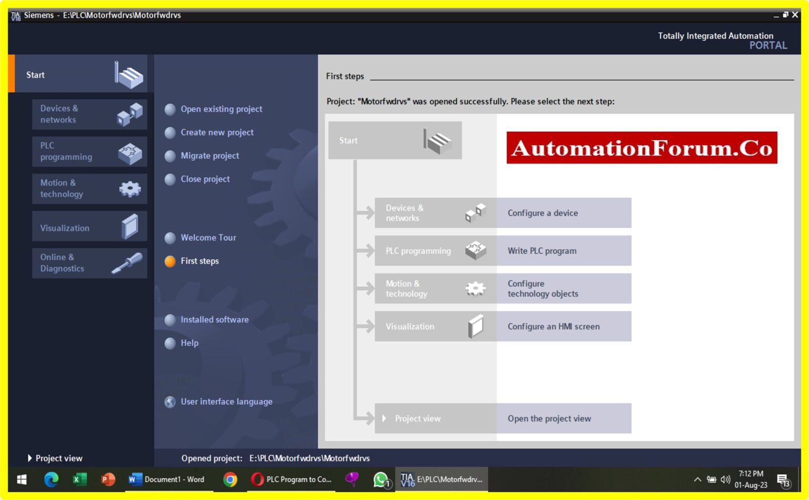Screen dimensions: 809x500
Task: Select the Welcome Tour bullet
Action: (x=170, y=238)
